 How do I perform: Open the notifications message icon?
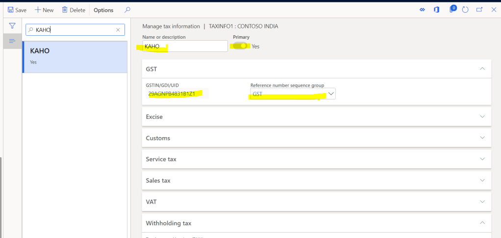point(452,10)
